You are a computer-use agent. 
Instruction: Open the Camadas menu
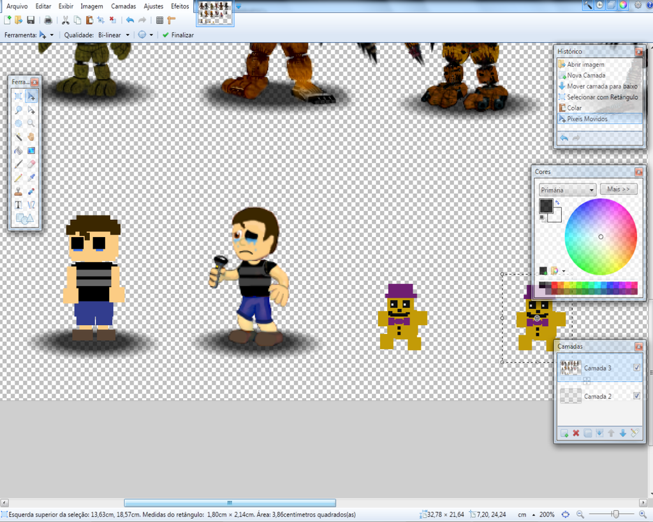[123, 6]
